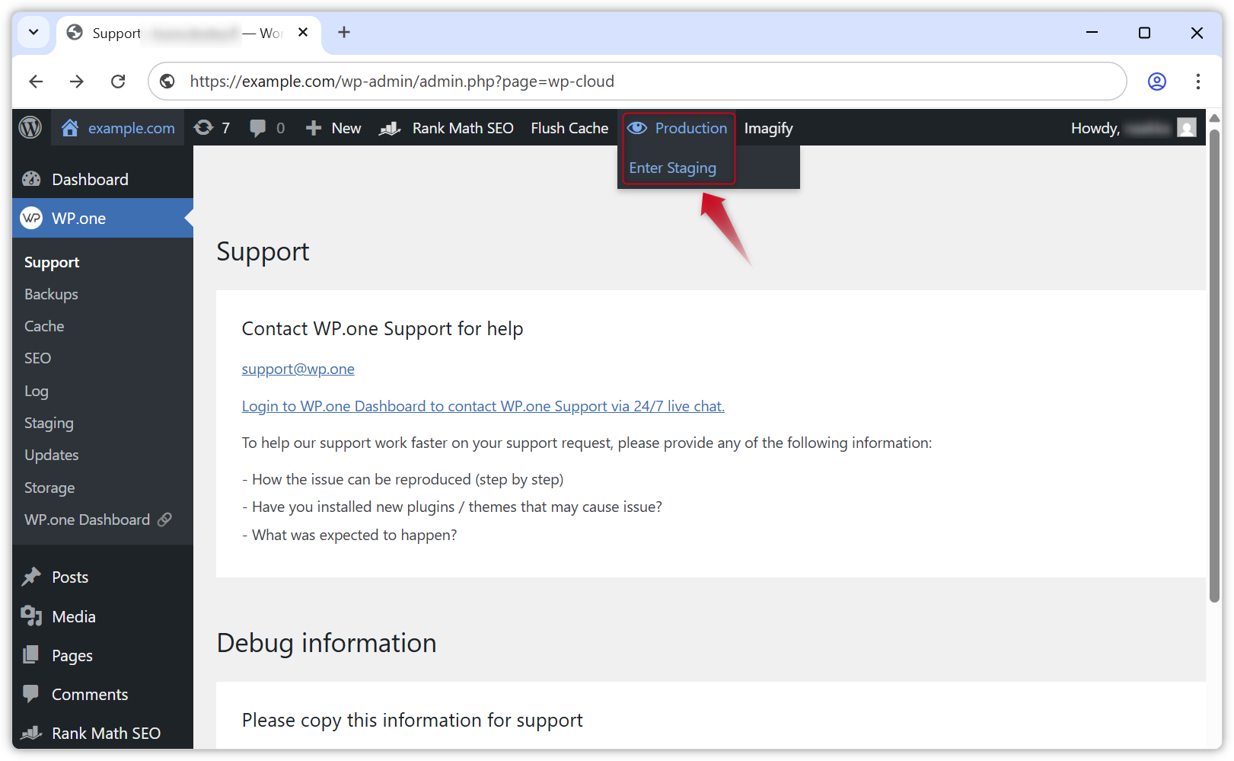Click 'Contact WP.one Support for help' heading
The image size is (1234, 761).
382,328
